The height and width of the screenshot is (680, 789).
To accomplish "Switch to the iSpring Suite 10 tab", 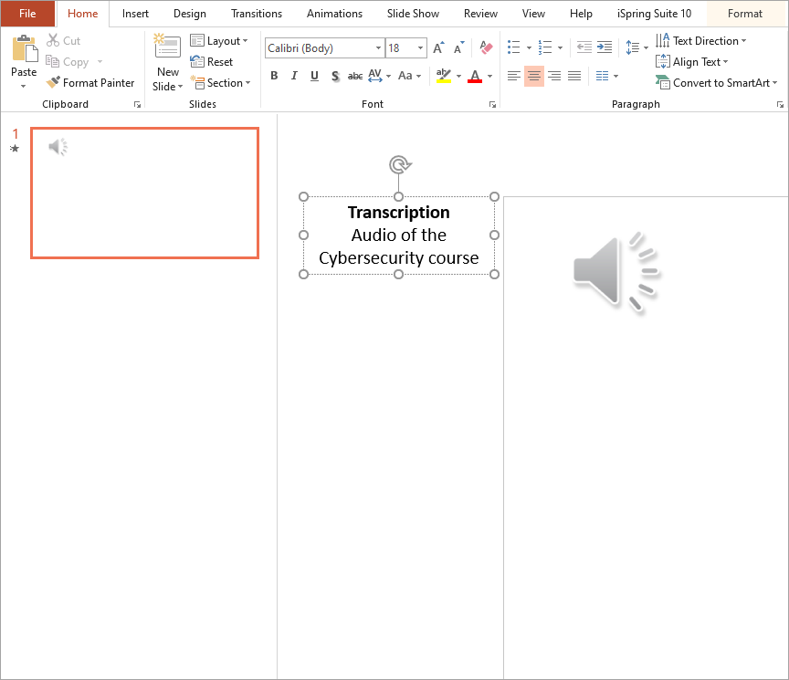I will click(x=653, y=14).
